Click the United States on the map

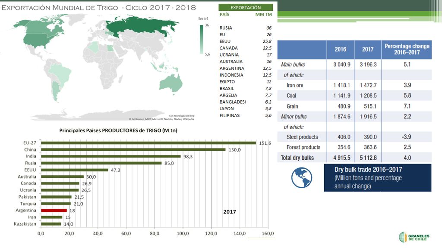tap(38, 41)
